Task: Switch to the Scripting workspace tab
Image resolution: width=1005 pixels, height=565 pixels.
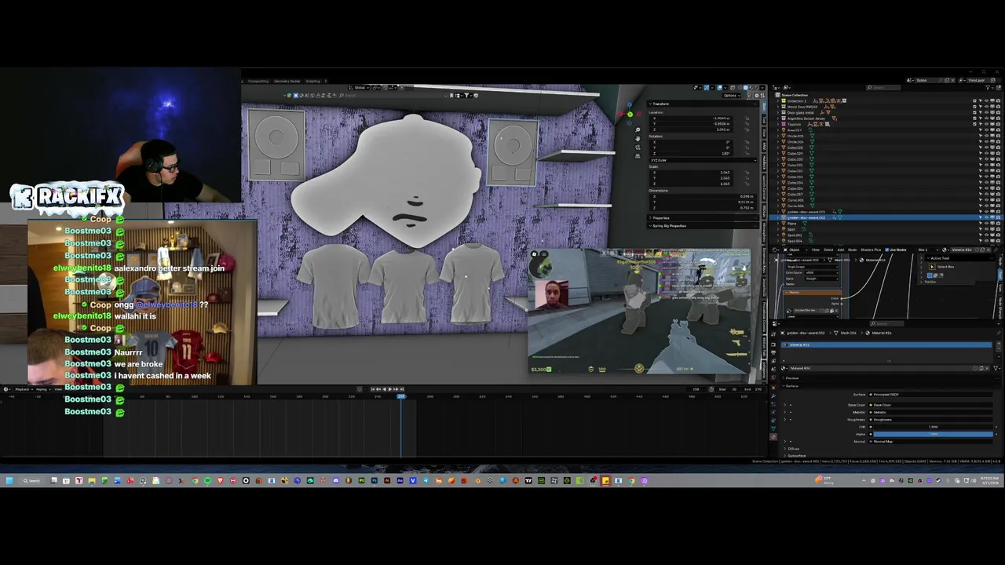Action: (312, 81)
